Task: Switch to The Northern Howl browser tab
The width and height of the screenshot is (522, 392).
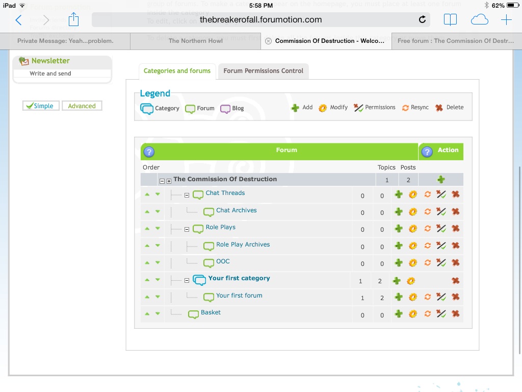Action: coord(196,41)
